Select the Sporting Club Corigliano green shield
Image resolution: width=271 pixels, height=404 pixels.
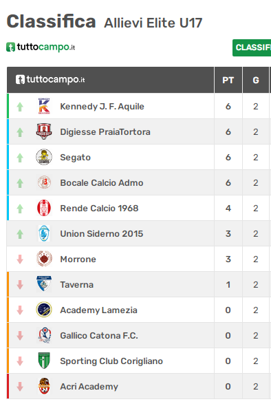pyautogui.click(x=44, y=361)
